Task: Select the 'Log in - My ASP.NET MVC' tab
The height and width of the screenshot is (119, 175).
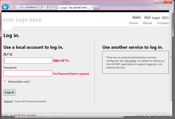Action: [75, 8]
